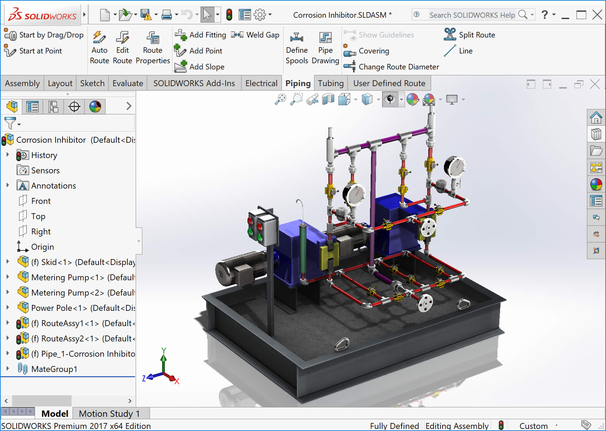
Task: Open Route Properties
Action: pyautogui.click(x=152, y=47)
